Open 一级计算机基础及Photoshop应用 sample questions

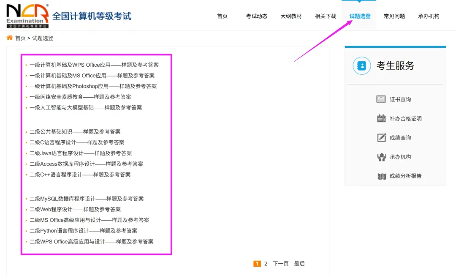click(x=93, y=86)
